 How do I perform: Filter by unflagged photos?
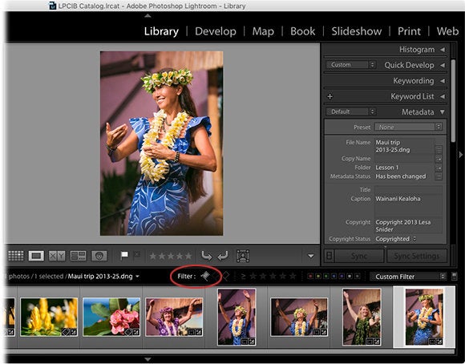(x=216, y=277)
